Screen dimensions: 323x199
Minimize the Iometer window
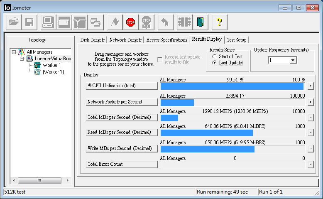click(x=285, y=8)
